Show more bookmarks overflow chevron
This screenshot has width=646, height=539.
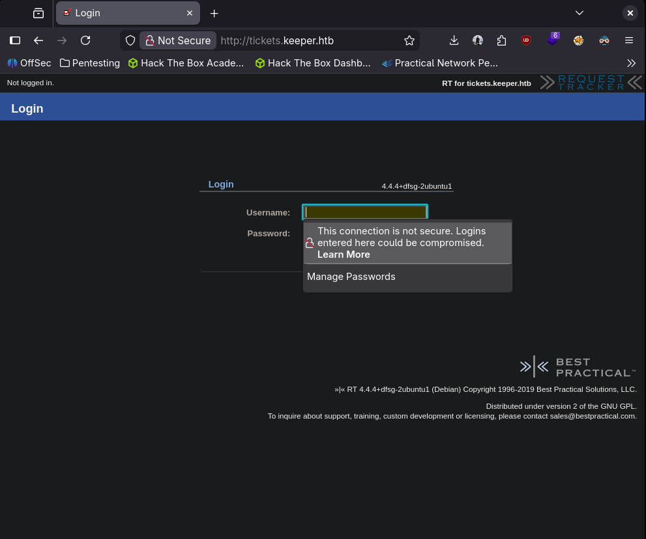pos(631,63)
